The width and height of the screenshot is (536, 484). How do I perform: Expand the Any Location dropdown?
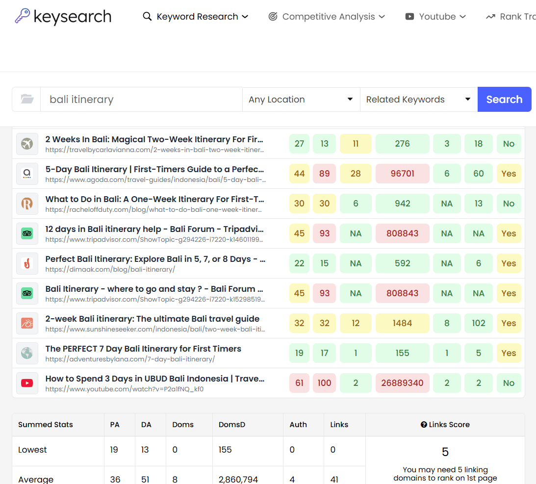[x=301, y=99]
